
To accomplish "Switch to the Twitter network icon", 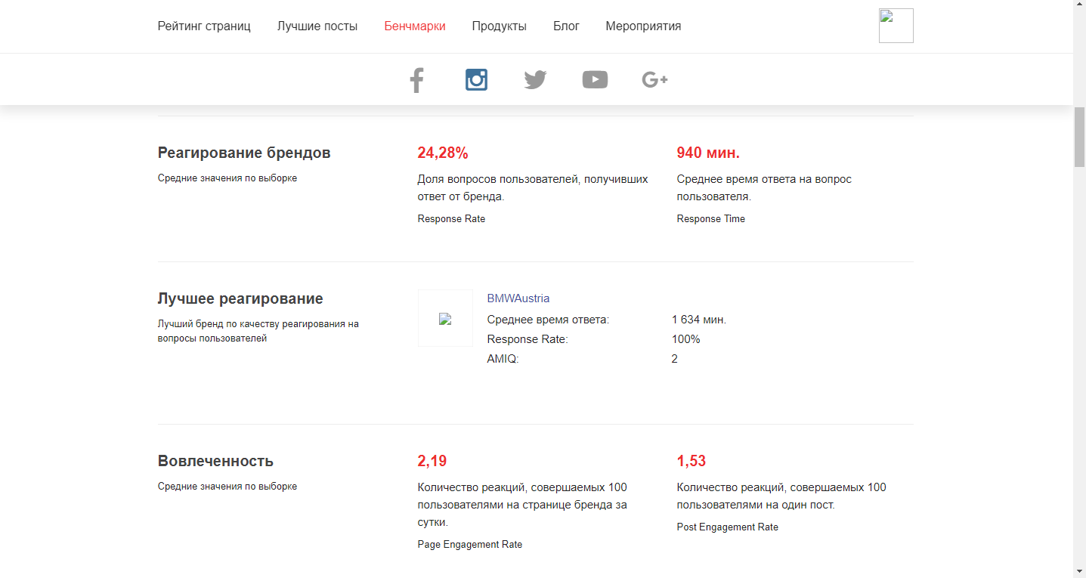I will pyautogui.click(x=535, y=79).
